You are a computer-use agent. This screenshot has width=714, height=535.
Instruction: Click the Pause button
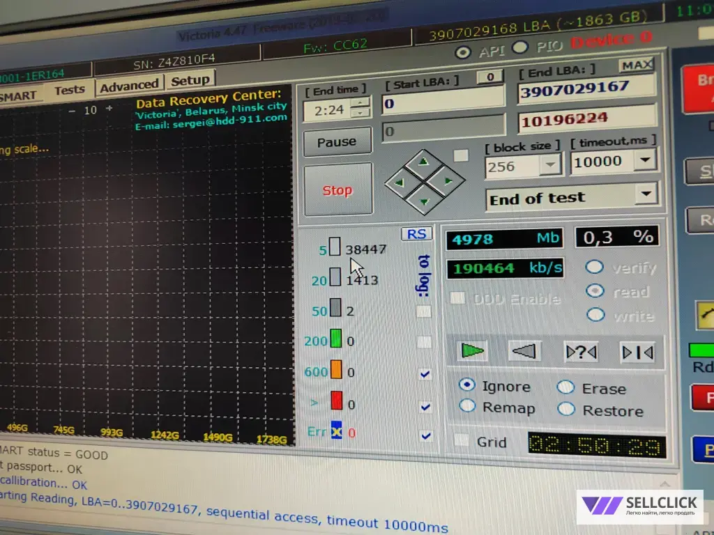point(337,142)
